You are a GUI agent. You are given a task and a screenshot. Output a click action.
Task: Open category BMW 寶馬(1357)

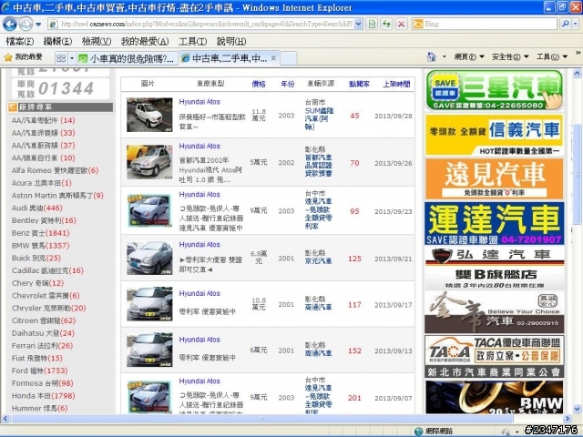coord(40,246)
